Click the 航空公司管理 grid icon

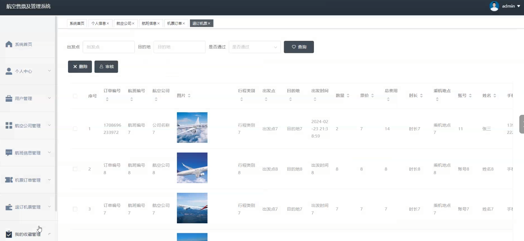[9, 126]
